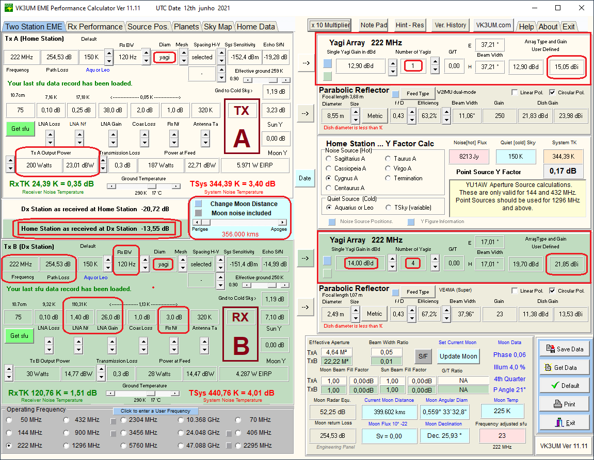Viewport: 594px width, 460px height.
Task: Click the Exit door icon button
Action: point(565,422)
